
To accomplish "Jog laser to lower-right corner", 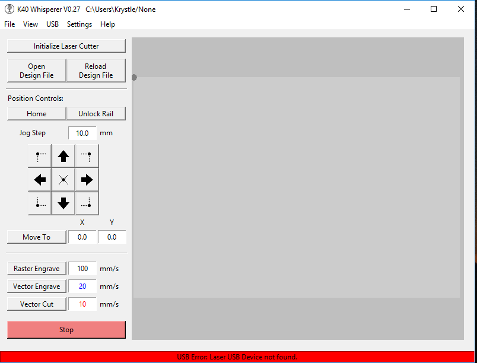I will click(x=87, y=203).
